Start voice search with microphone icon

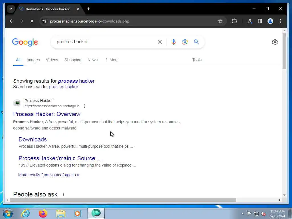tap(174, 42)
